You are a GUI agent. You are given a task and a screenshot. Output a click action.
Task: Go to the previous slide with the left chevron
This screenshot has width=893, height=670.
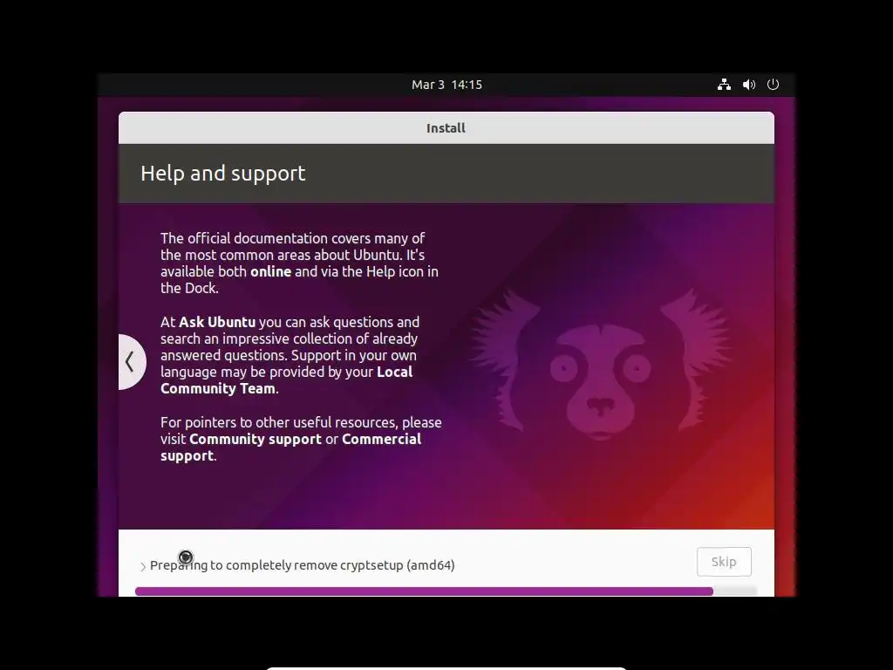pyautogui.click(x=131, y=362)
